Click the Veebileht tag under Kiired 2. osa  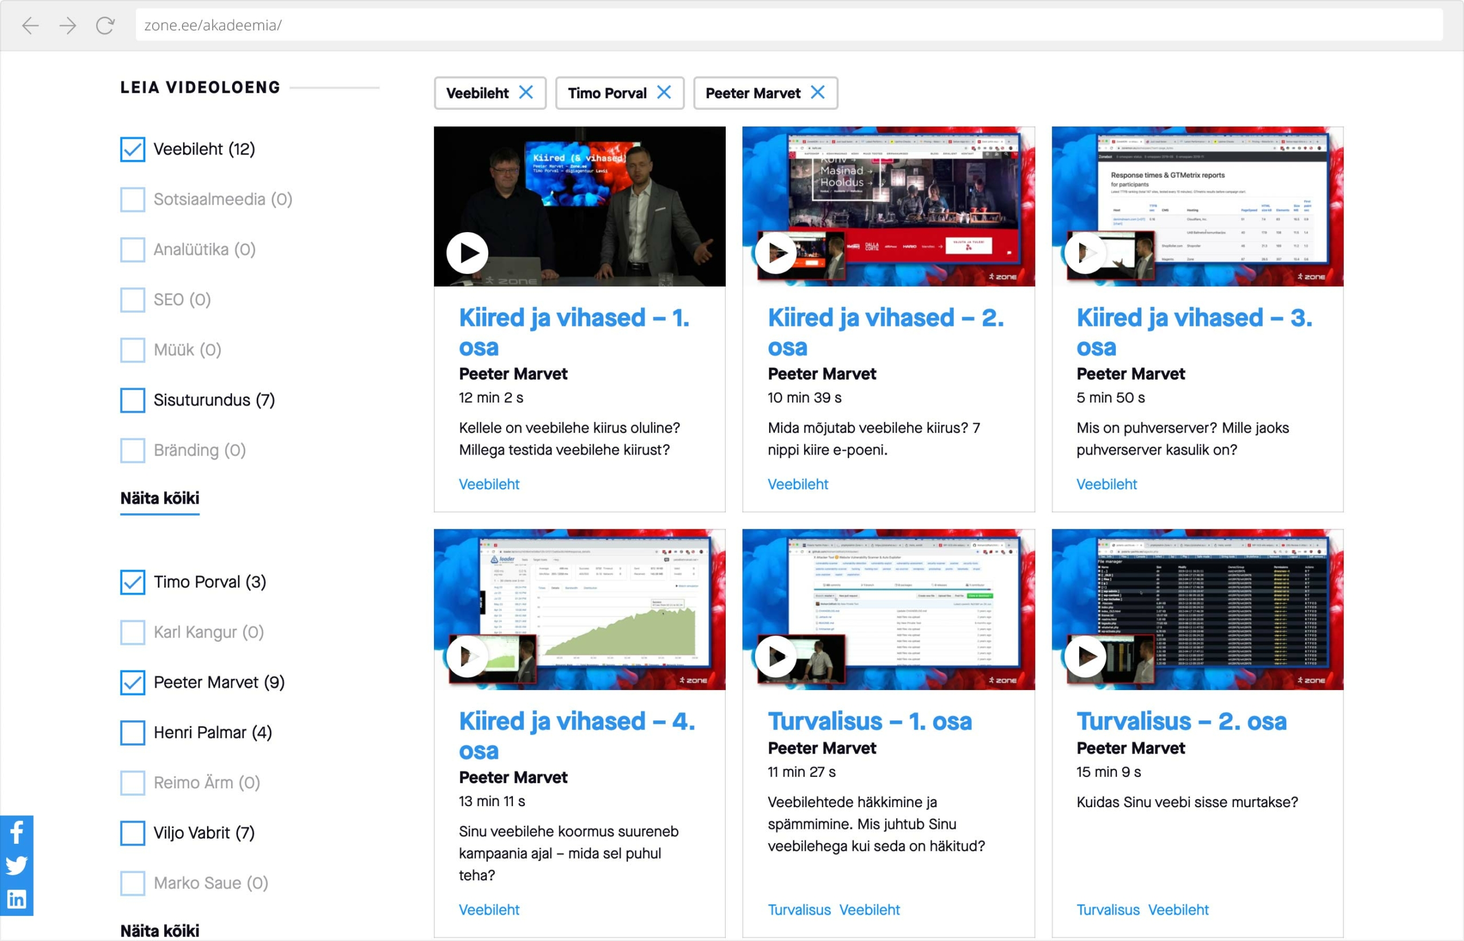tap(798, 484)
